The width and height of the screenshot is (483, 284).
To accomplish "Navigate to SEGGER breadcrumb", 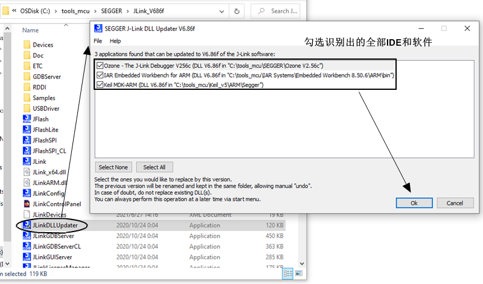I will 112,11.
